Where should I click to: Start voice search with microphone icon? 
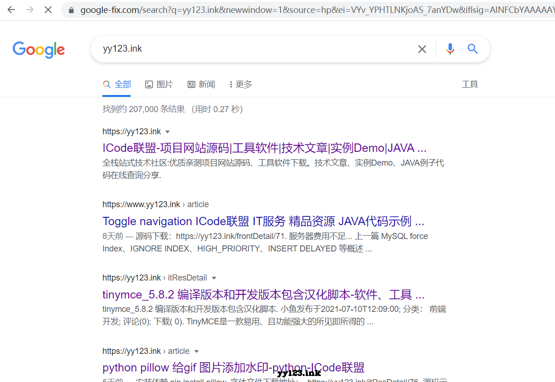[x=450, y=49]
